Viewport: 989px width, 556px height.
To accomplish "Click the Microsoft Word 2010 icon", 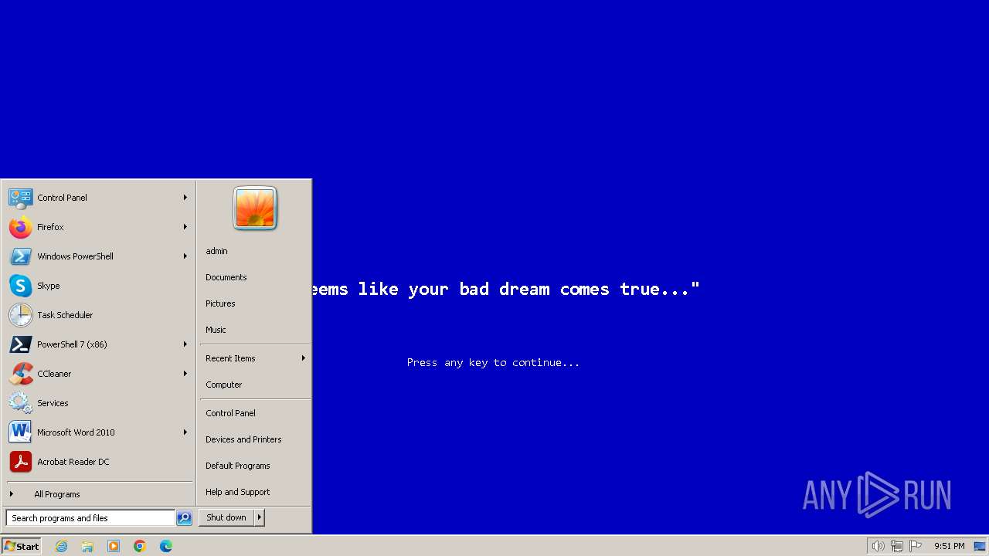I will click(21, 432).
